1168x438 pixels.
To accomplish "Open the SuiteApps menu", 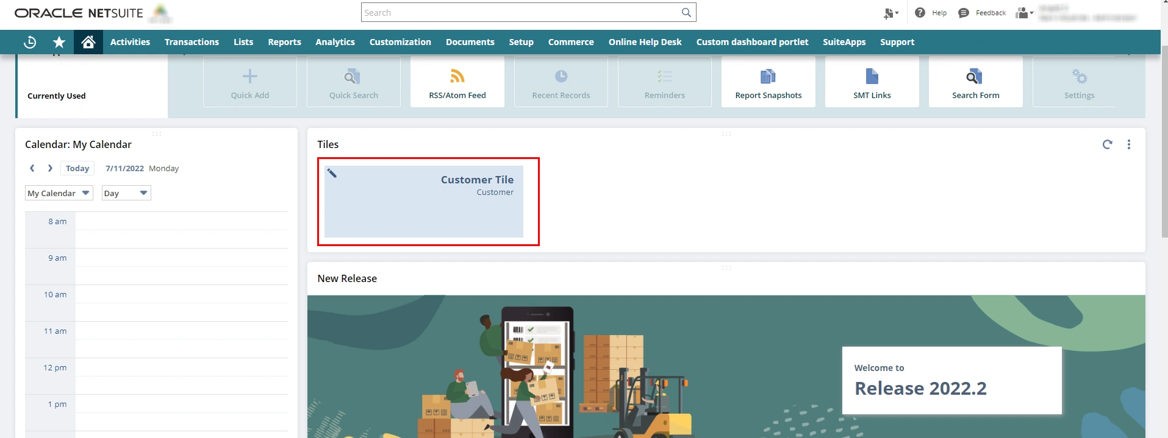I will click(844, 42).
